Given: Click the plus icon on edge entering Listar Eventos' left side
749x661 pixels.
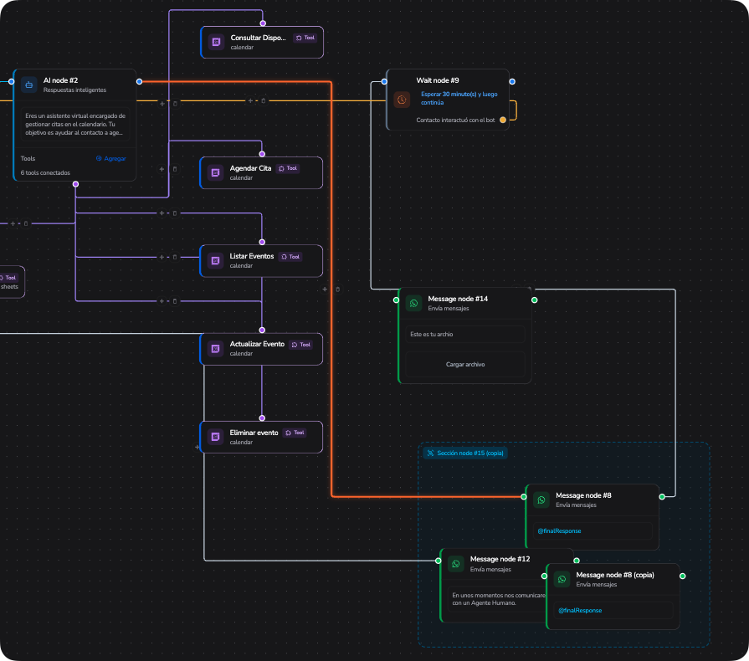Looking at the screenshot, I should pos(162,257).
